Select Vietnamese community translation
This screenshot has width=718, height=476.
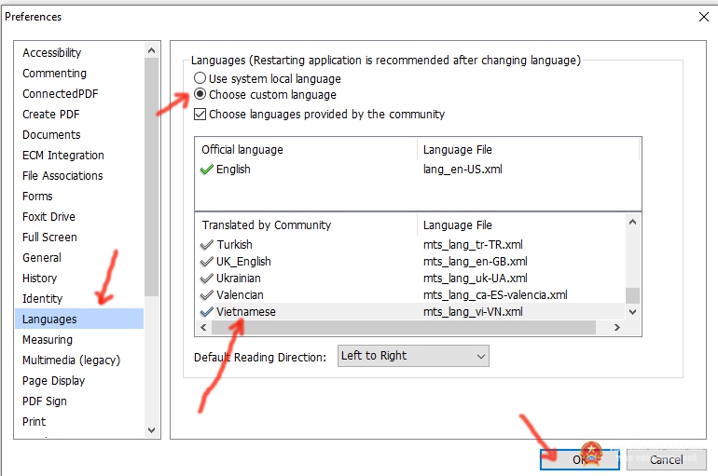(x=246, y=312)
